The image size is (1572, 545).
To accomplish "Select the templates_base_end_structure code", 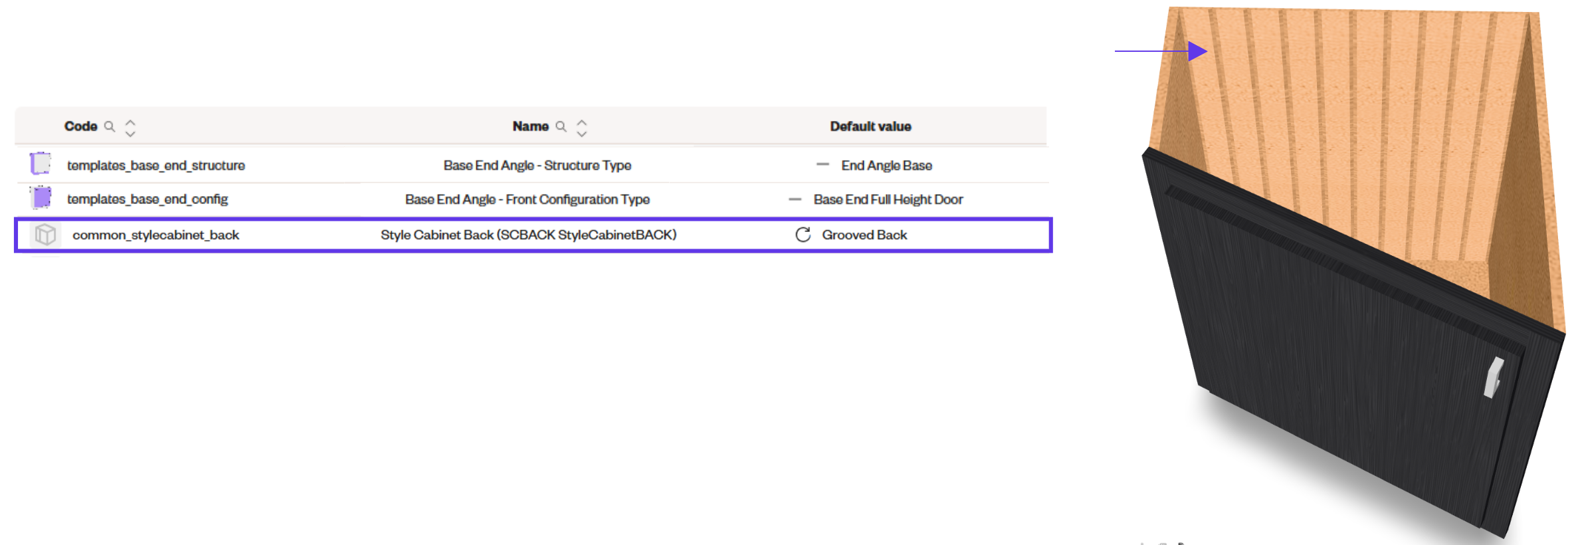I will click(156, 165).
